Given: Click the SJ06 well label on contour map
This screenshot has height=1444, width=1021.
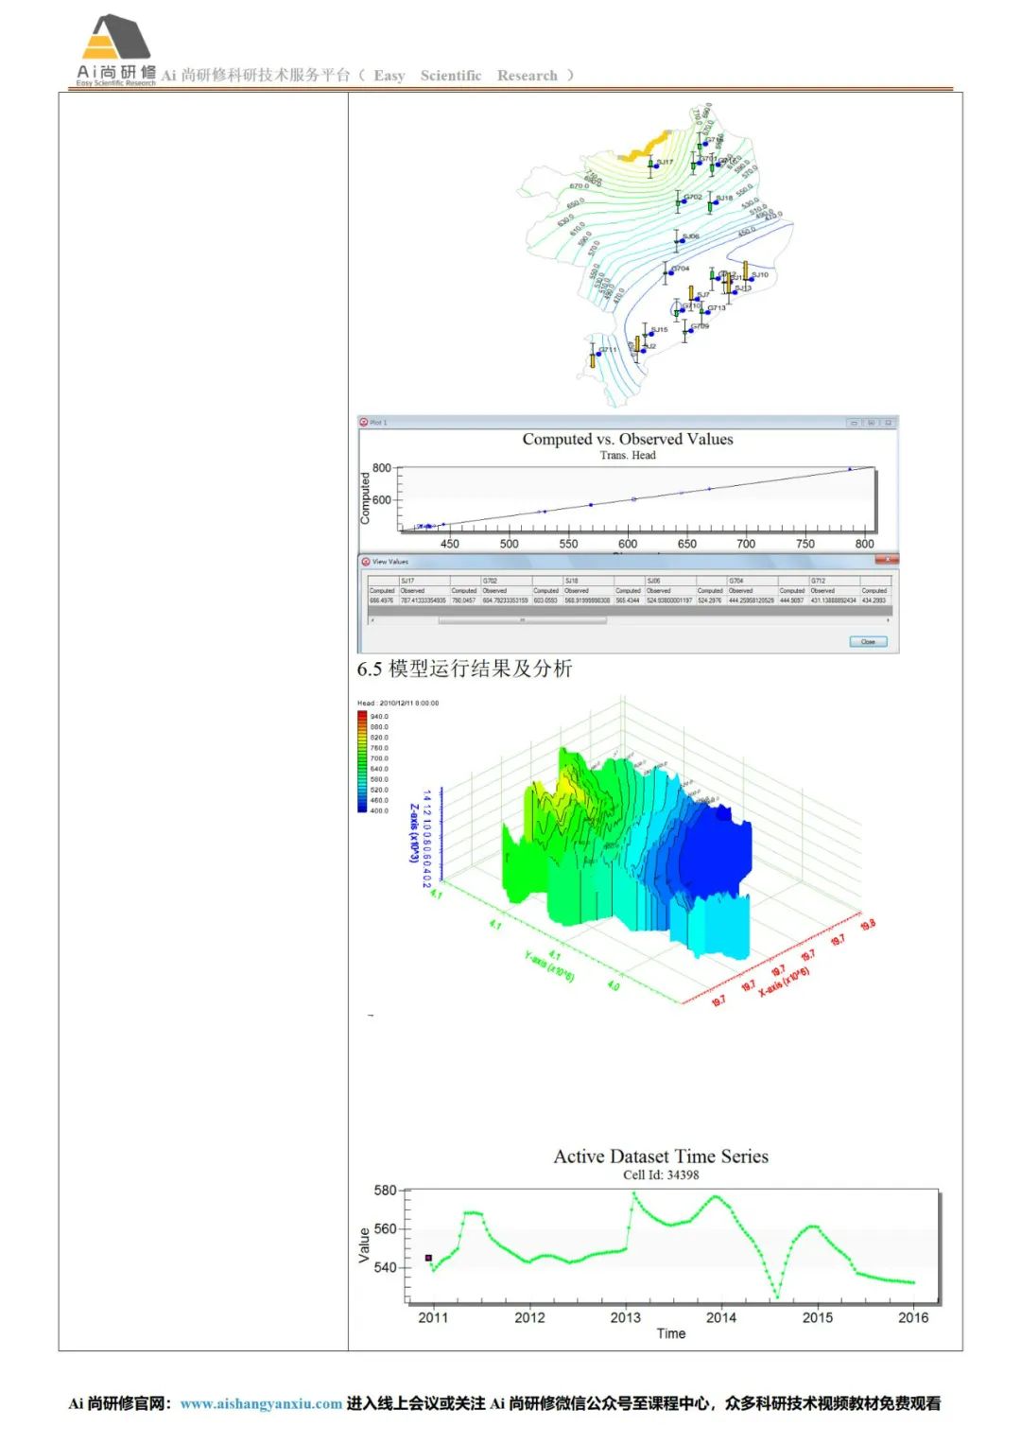Looking at the screenshot, I should click(x=691, y=236).
